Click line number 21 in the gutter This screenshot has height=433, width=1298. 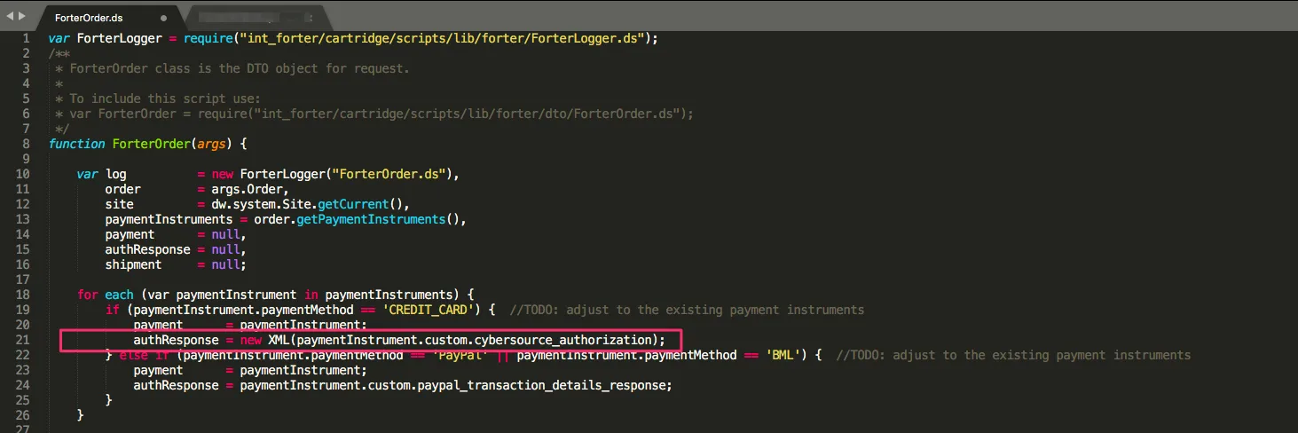[22, 340]
